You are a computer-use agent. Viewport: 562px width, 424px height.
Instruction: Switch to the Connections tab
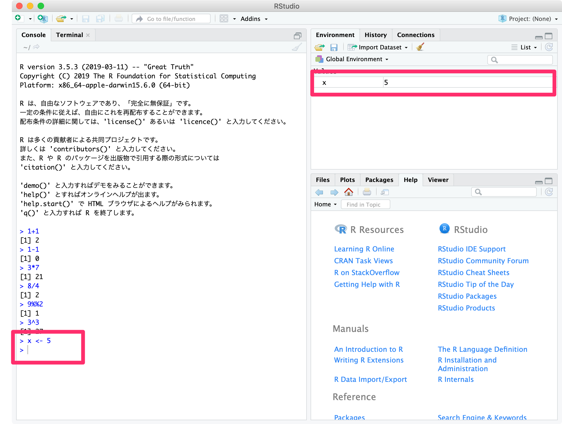[x=416, y=35]
